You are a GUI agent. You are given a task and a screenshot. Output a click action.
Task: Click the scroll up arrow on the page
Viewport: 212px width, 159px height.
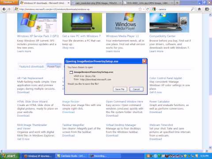(210, 15)
